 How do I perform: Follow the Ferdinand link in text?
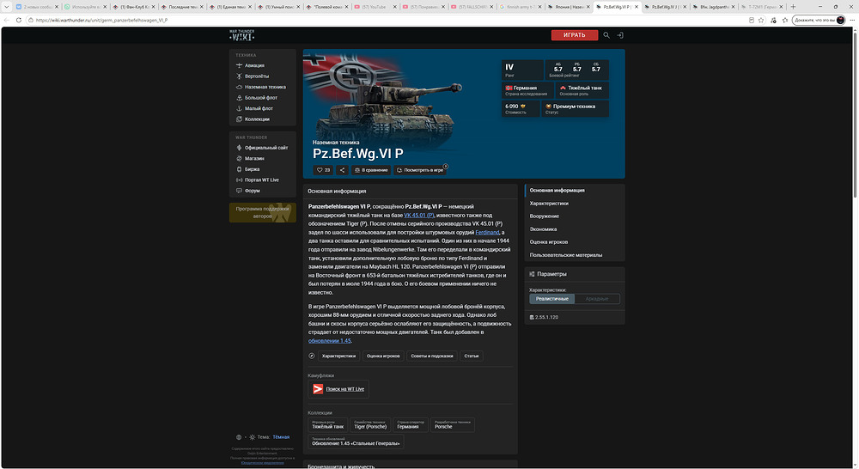click(x=487, y=232)
